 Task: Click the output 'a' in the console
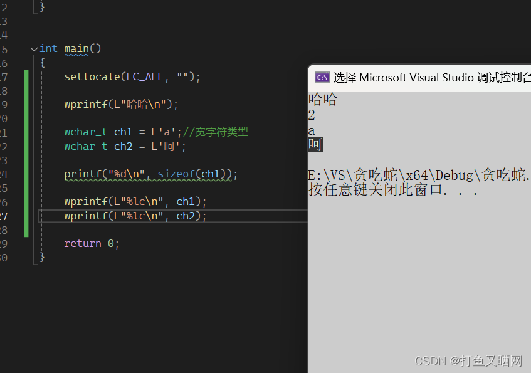pos(312,130)
